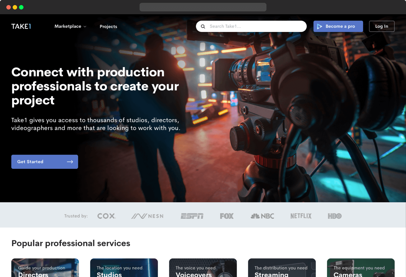Select the Studios service card
Image resolution: width=406 pixels, height=277 pixels.
tap(124, 268)
